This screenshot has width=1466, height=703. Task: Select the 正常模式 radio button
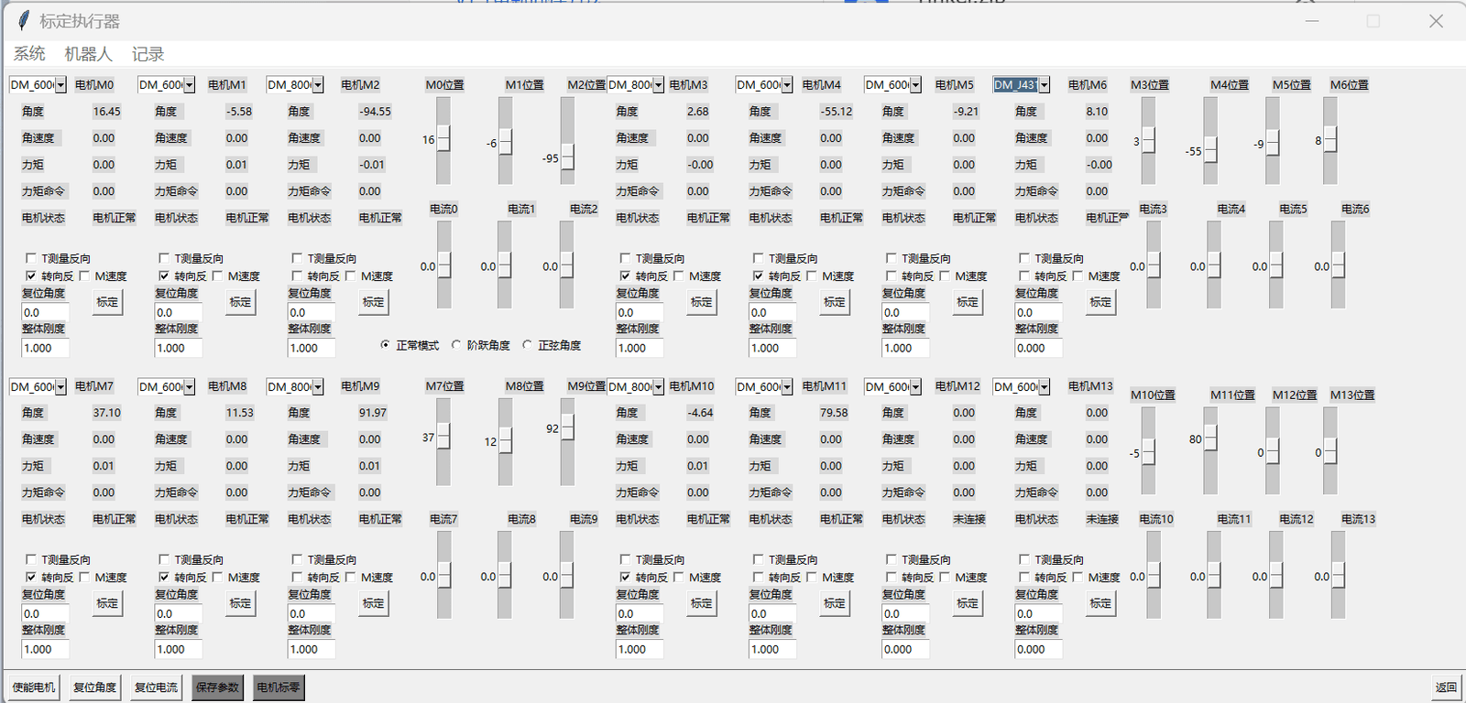(385, 345)
